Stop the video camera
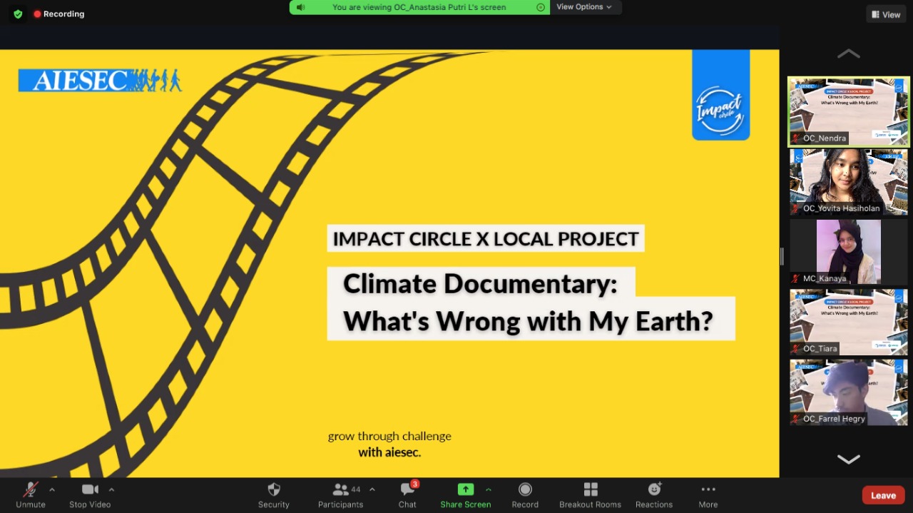 tap(90, 490)
